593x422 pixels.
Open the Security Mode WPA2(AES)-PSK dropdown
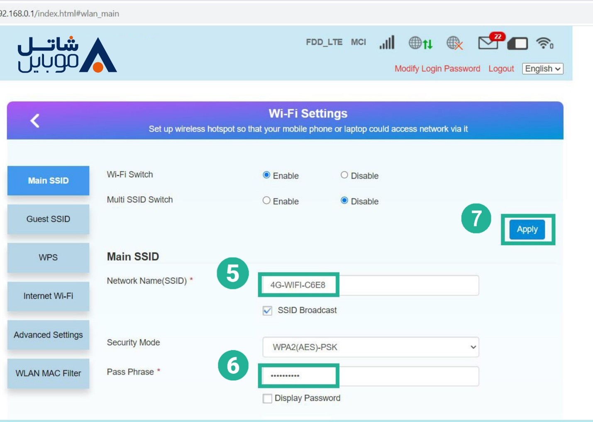point(371,347)
